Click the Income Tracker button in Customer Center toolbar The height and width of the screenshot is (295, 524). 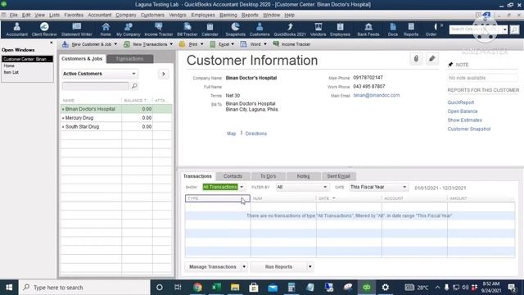291,44
